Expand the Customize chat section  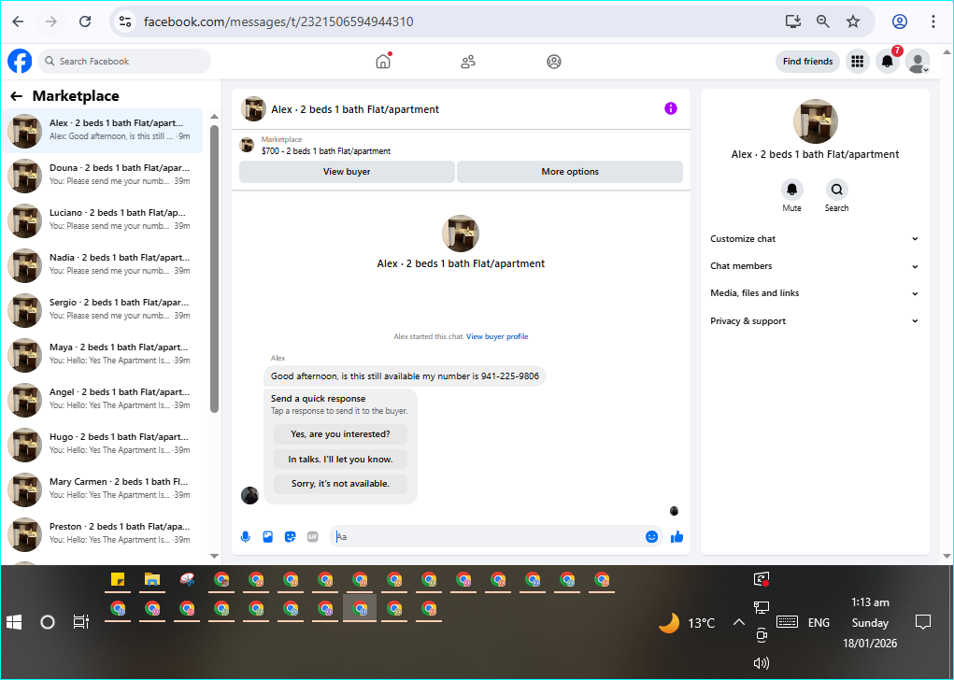(x=815, y=239)
